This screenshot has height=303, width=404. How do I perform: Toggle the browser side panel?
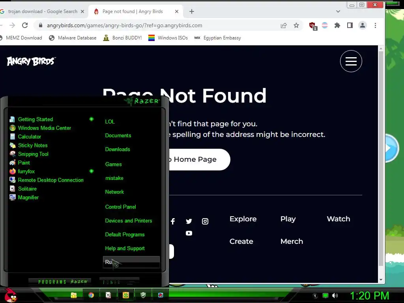point(350,25)
